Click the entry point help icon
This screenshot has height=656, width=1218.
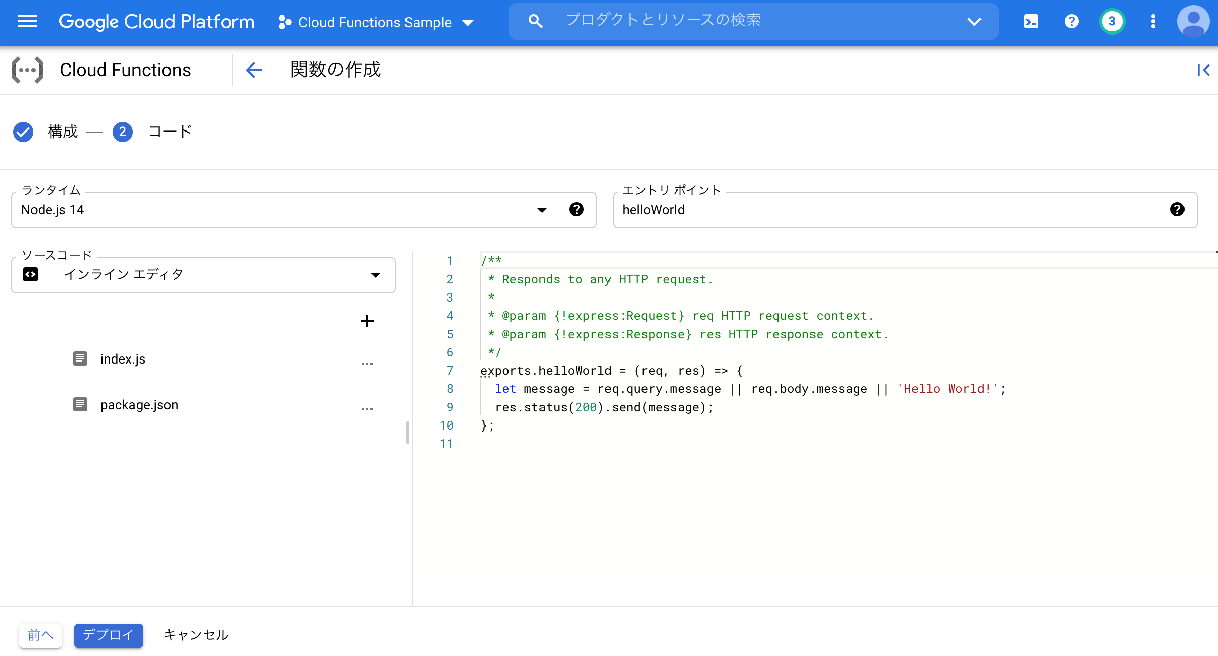pos(1178,209)
